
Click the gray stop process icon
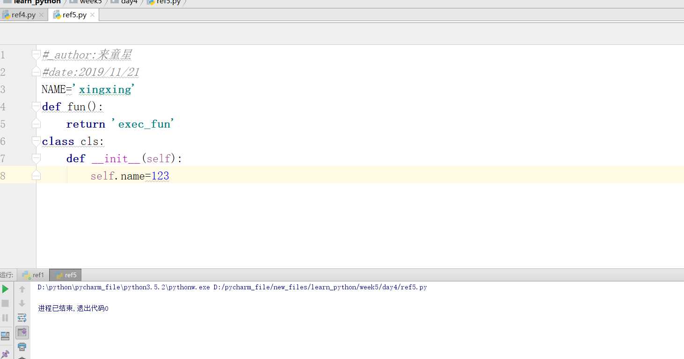(x=5, y=303)
